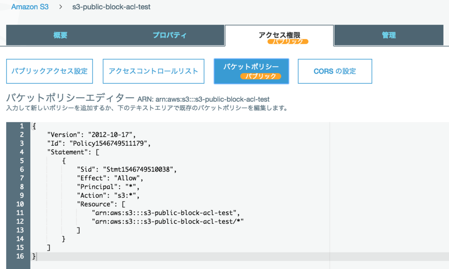Click the "Statement": [ line
This screenshot has width=449, height=269.
coord(73,152)
